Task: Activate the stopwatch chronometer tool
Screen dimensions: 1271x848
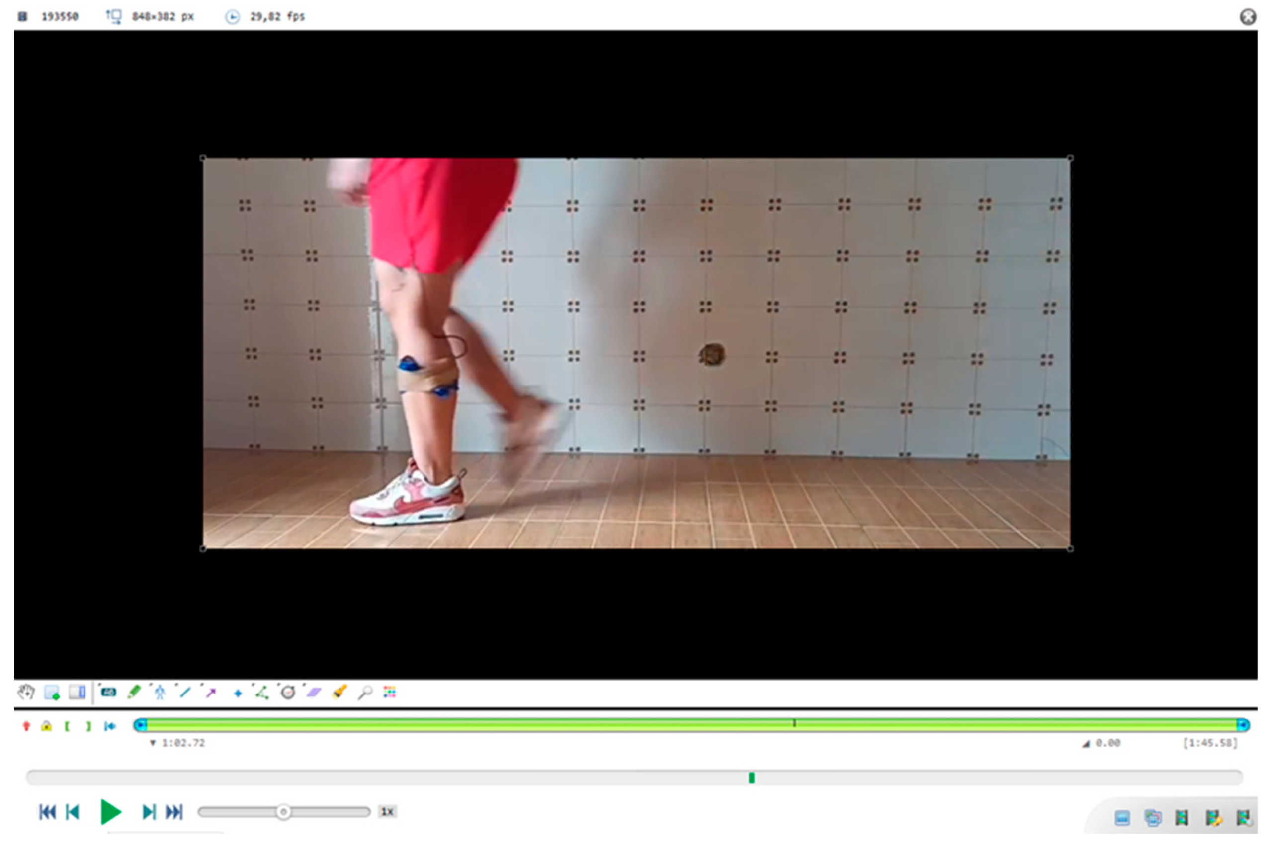Action: click(288, 692)
